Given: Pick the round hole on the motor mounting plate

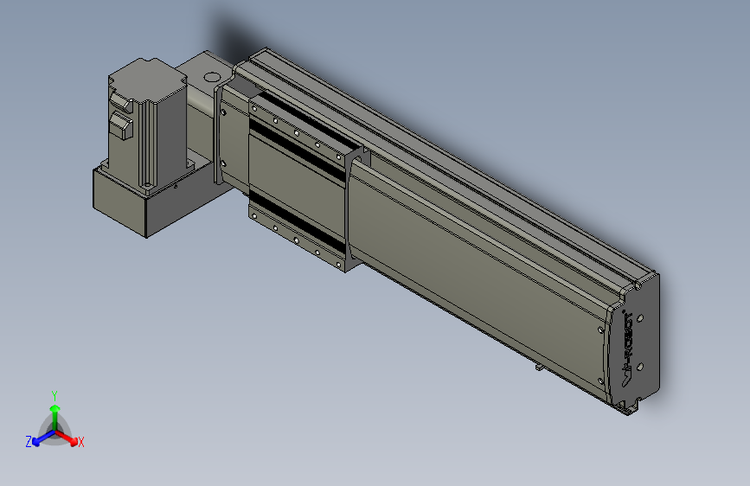Looking at the screenshot, I should pyautogui.click(x=211, y=77).
